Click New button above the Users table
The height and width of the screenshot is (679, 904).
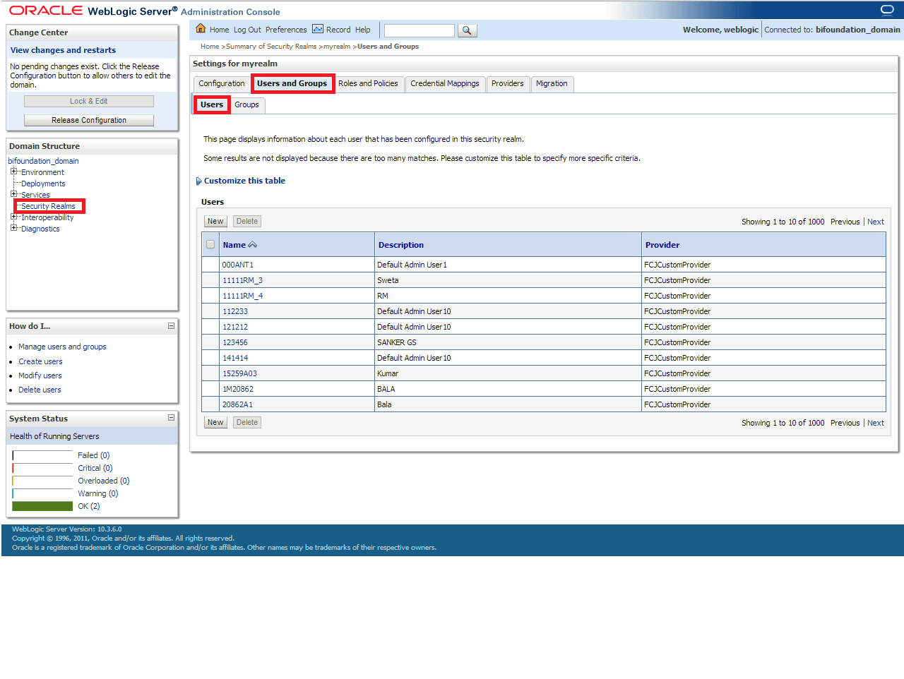pos(215,221)
